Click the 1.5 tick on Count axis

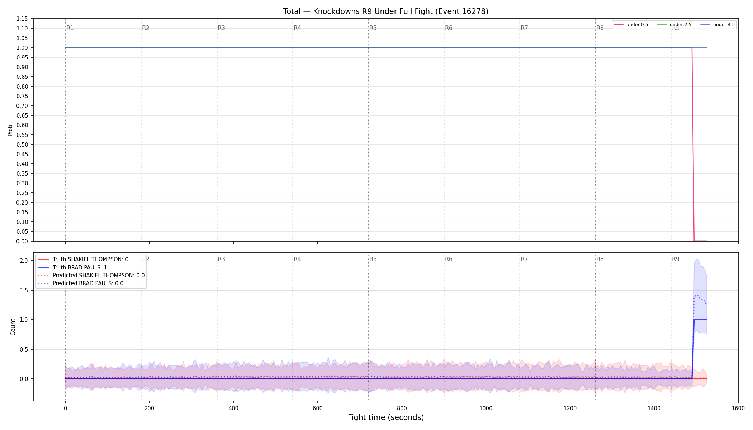[24, 290]
